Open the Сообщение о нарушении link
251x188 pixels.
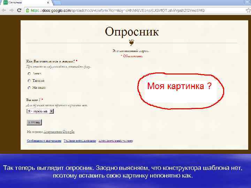(x=44, y=141)
